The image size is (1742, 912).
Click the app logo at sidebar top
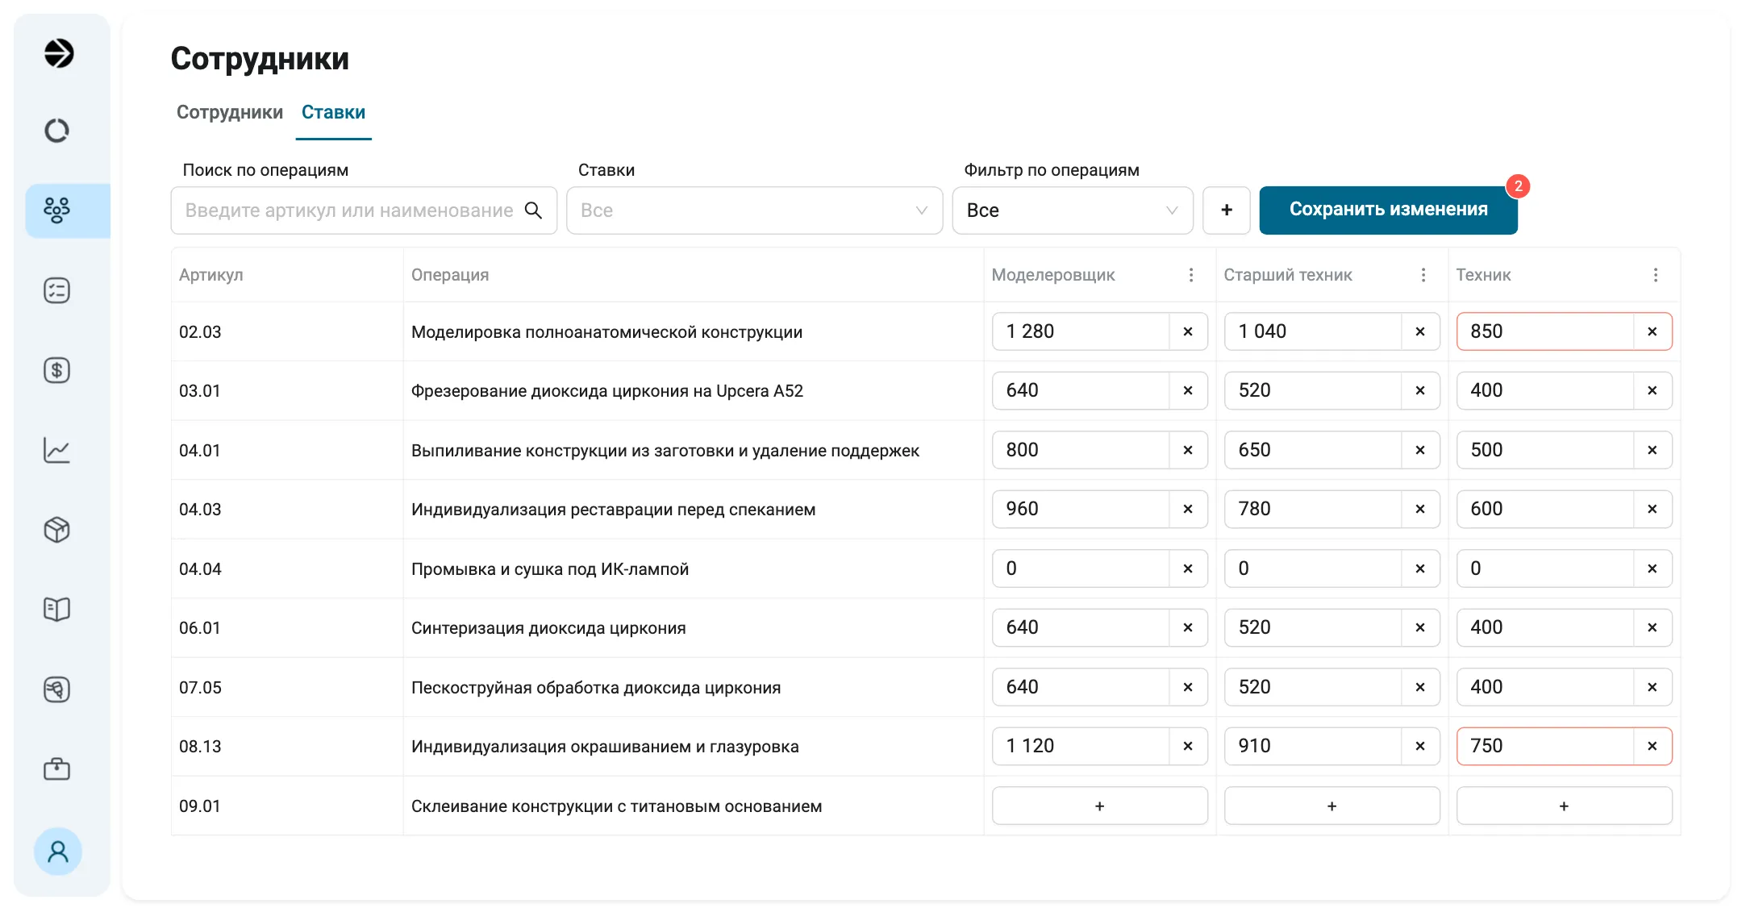click(58, 53)
